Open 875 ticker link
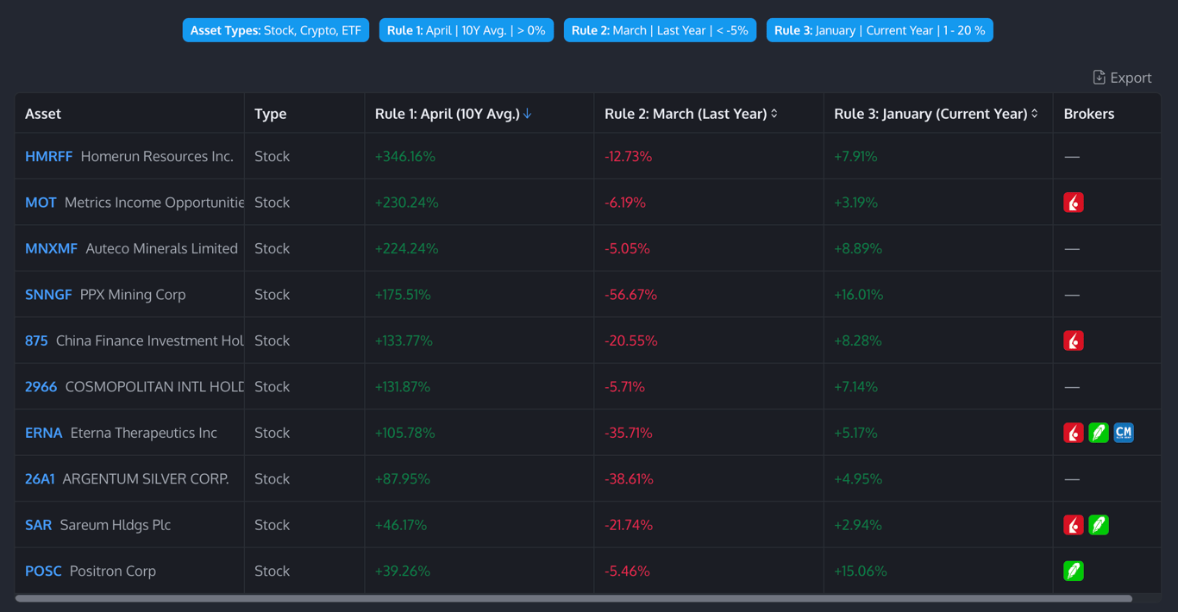The height and width of the screenshot is (612, 1178). [36, 340]
